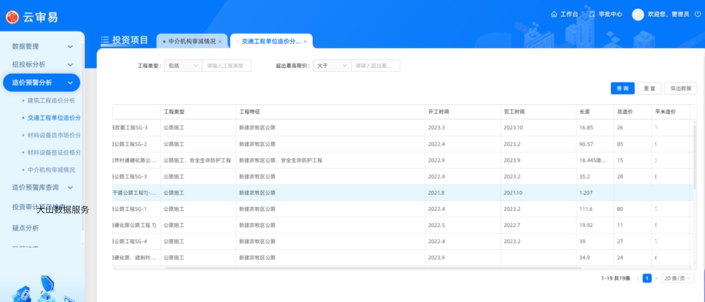The image size is (705, 302).
Task: Open the 超出最高限价 dropdown showing 大于
Action: (x=332, y=65)
